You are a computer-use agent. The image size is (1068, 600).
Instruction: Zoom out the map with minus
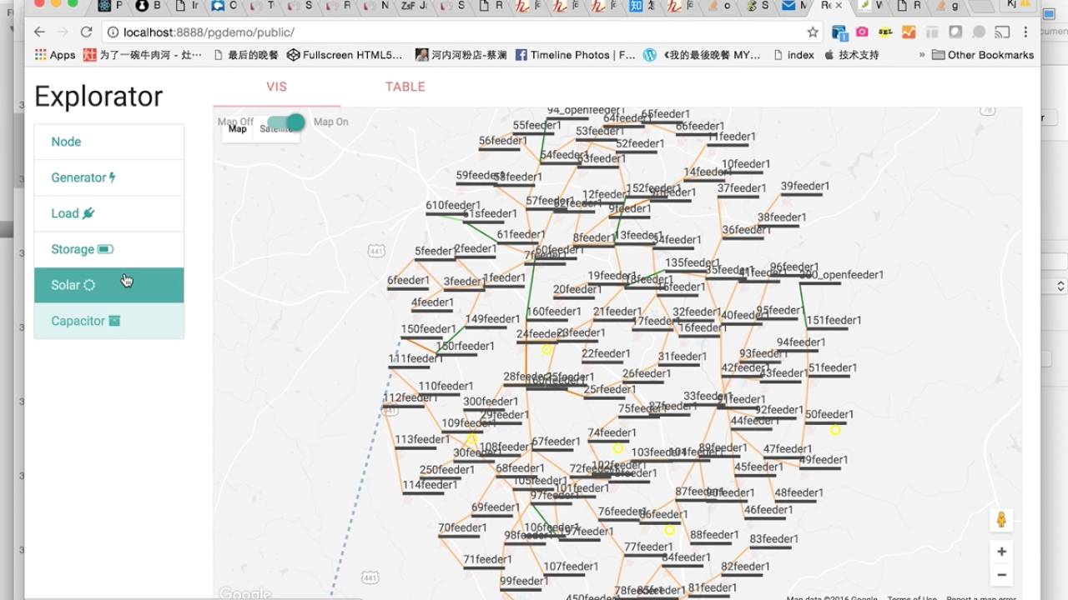click(x=1001, y=575)
